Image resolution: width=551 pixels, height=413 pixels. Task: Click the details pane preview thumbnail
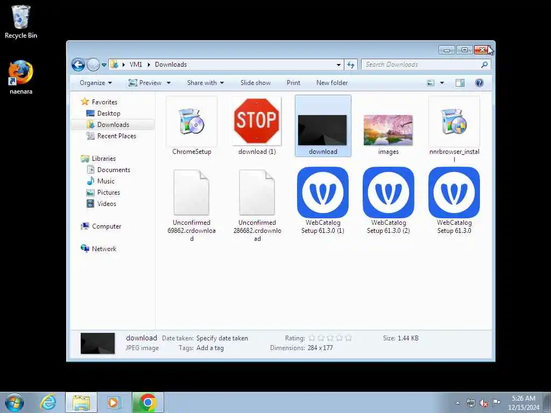pyautogui.click(x=98, y=343)
